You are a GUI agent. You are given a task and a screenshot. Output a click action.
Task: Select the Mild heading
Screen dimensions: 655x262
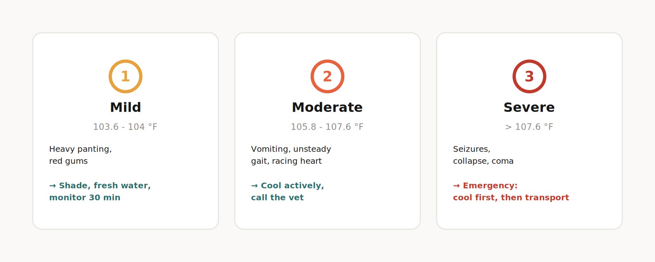(x=125, y=107)
